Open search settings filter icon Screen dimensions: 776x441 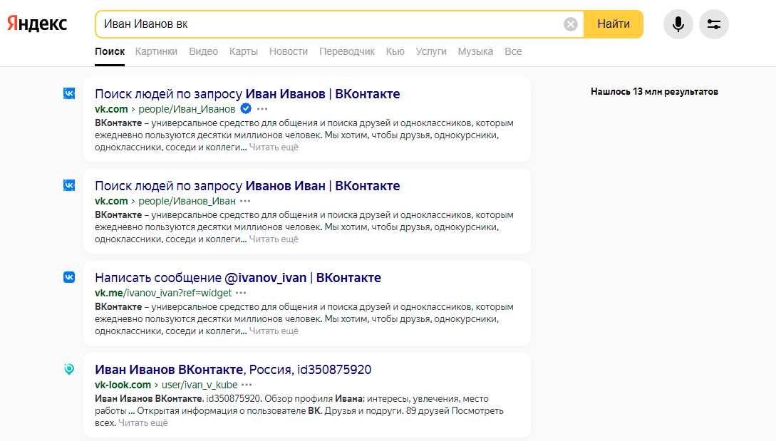tap(713, 24)
